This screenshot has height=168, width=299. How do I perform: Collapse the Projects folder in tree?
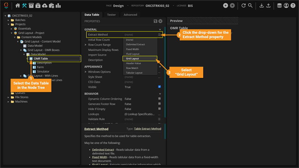pyautogui.click(x=9, y=24)
